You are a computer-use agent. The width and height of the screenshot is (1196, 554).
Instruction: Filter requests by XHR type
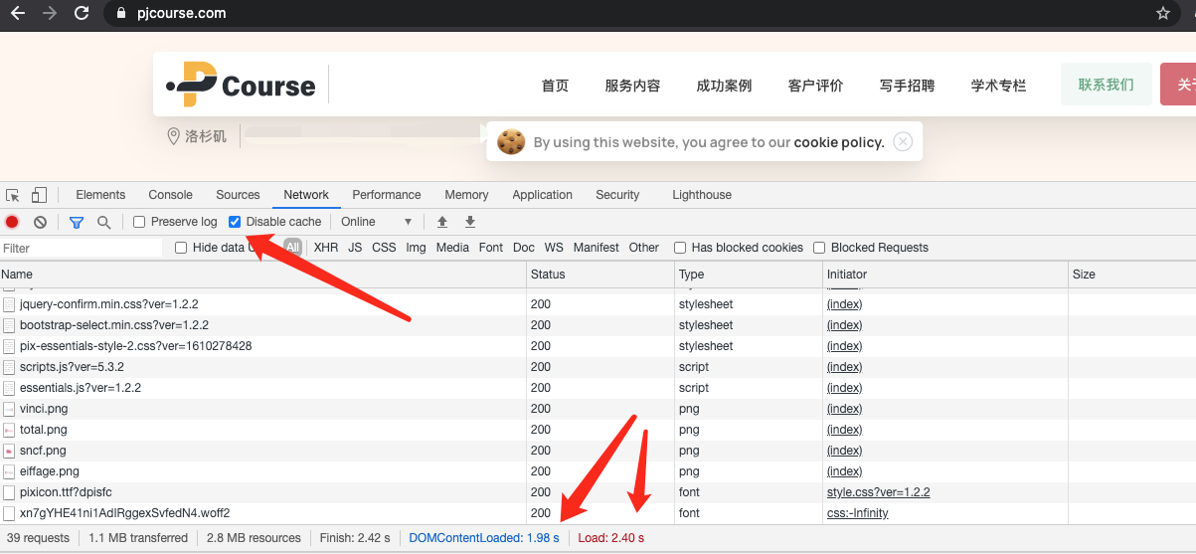click(326, 248)
